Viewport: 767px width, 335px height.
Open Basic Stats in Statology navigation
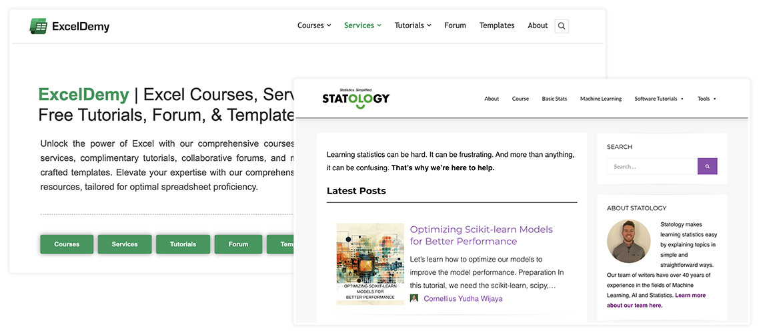[x=554, y=99]
